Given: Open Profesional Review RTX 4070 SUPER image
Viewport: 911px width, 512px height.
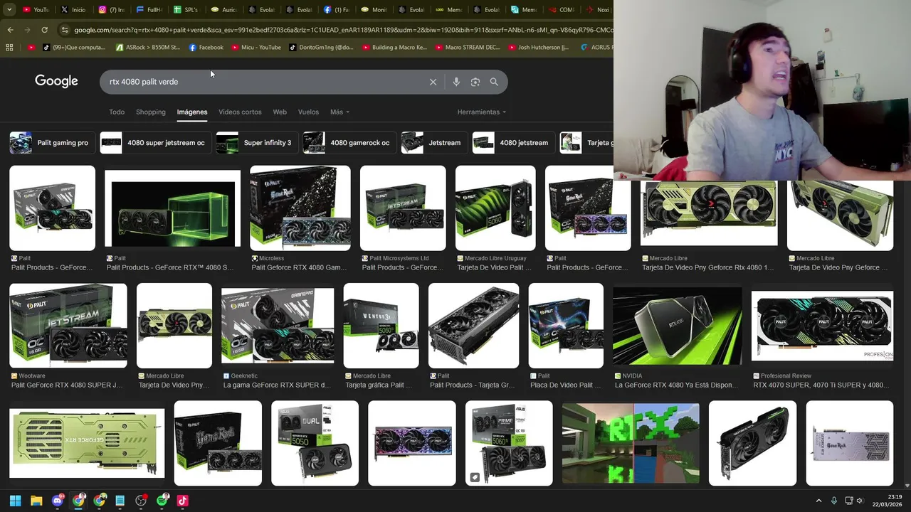Looking at the screenshot, I should (x=822, y=326).
